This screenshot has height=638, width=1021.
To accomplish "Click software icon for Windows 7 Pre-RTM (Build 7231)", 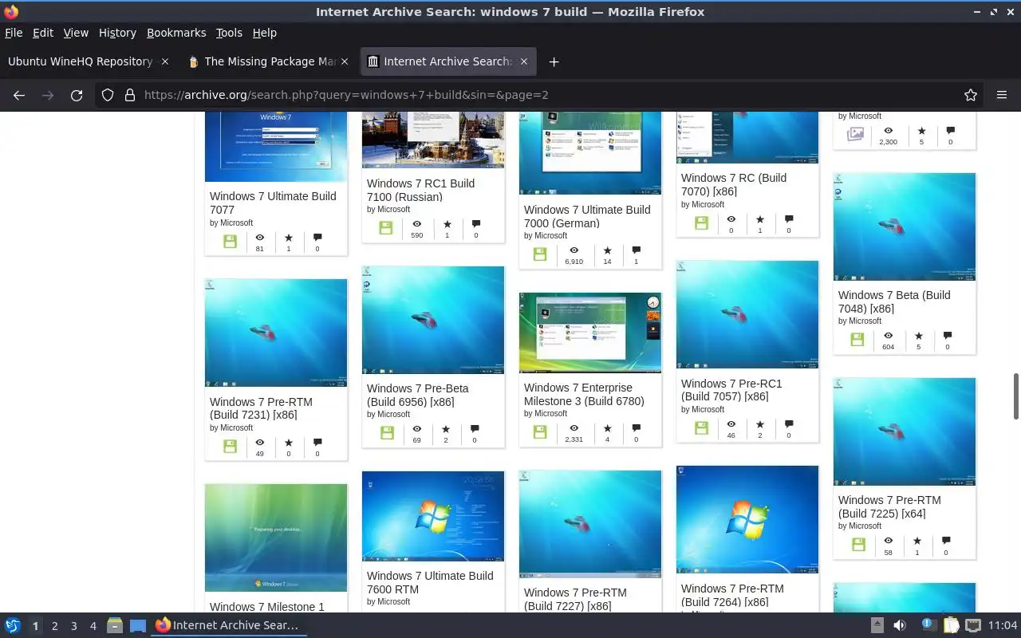I will pos(230,447).
